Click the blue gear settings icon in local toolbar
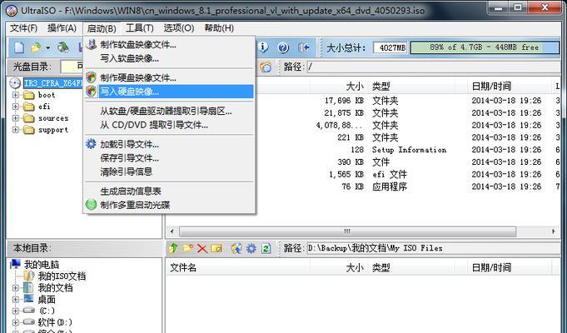Screen dimensions: 567x333 (x=251, y=248)
